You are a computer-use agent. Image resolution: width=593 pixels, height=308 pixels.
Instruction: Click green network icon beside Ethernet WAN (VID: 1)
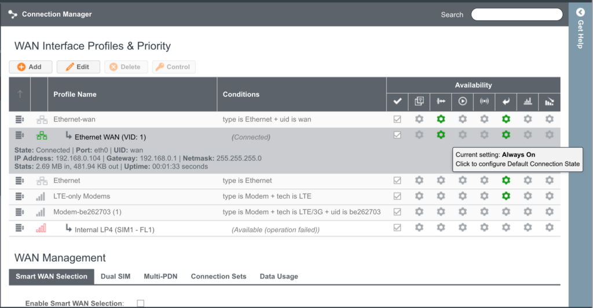[x=42, y=135]
